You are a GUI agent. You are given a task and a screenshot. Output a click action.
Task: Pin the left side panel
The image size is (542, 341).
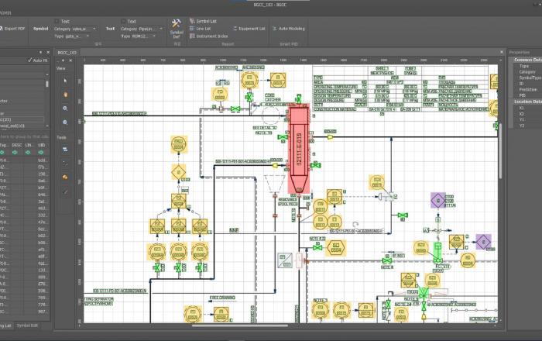40,52
